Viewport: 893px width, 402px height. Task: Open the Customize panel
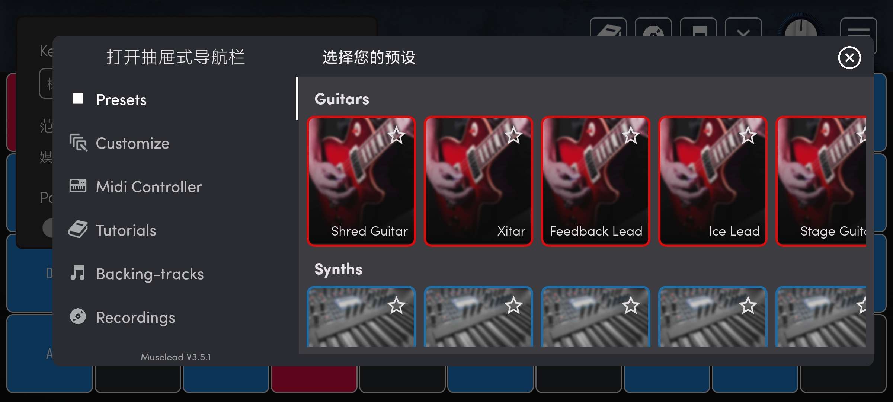[132, 143]
